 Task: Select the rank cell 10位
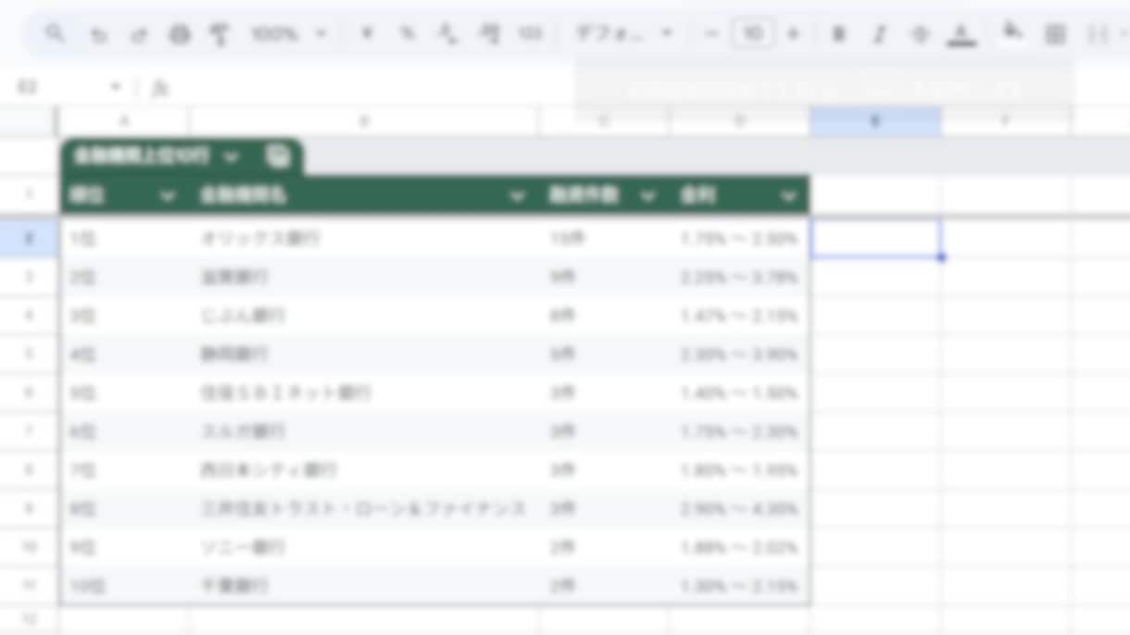tap(125, 586)
